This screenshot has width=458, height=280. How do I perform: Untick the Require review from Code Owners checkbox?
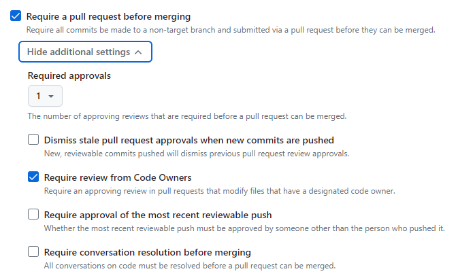click(x=33, y=177)
